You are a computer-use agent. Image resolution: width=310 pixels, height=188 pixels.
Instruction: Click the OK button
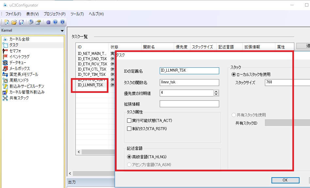(285, 180)
